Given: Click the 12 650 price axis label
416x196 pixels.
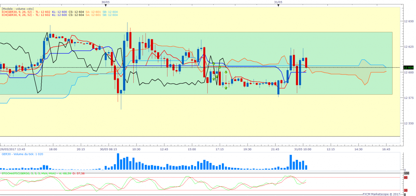Looking at the screenshot, I should (408, 21).
